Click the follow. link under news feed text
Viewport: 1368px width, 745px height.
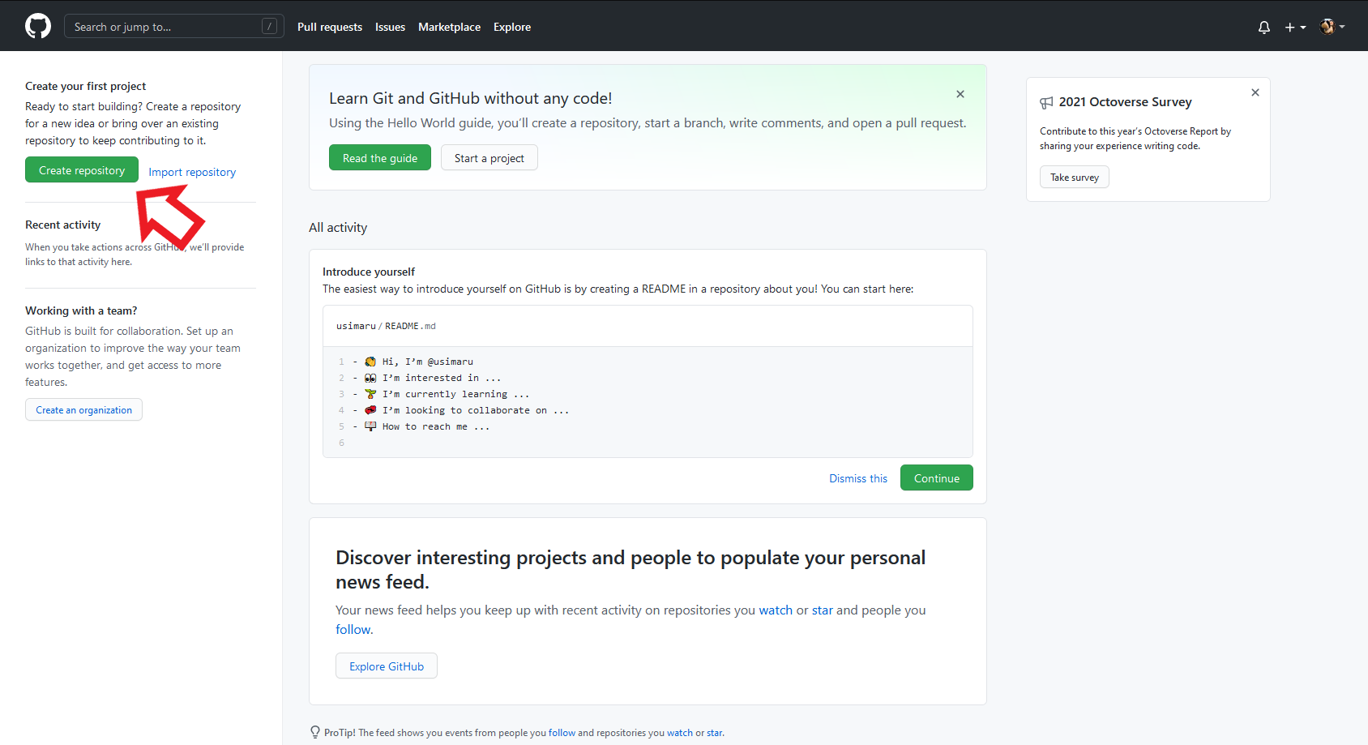354,630
